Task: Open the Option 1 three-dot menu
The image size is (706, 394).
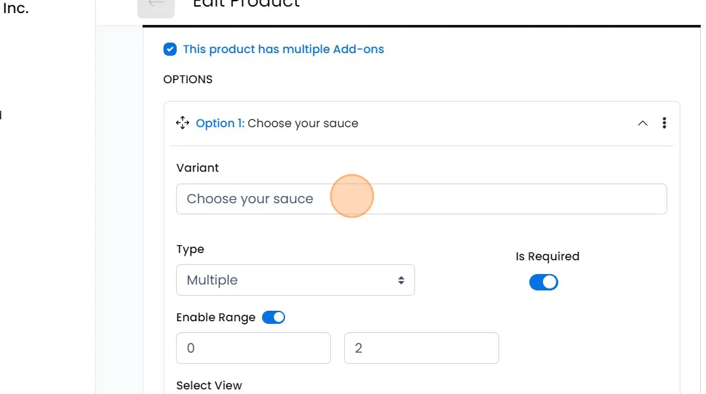Action: click(665, 123)
